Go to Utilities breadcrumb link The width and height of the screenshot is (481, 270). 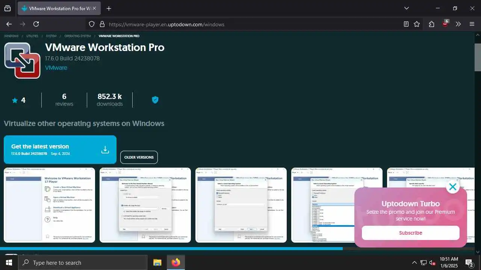pyautogui.click(x=32, y=36)
